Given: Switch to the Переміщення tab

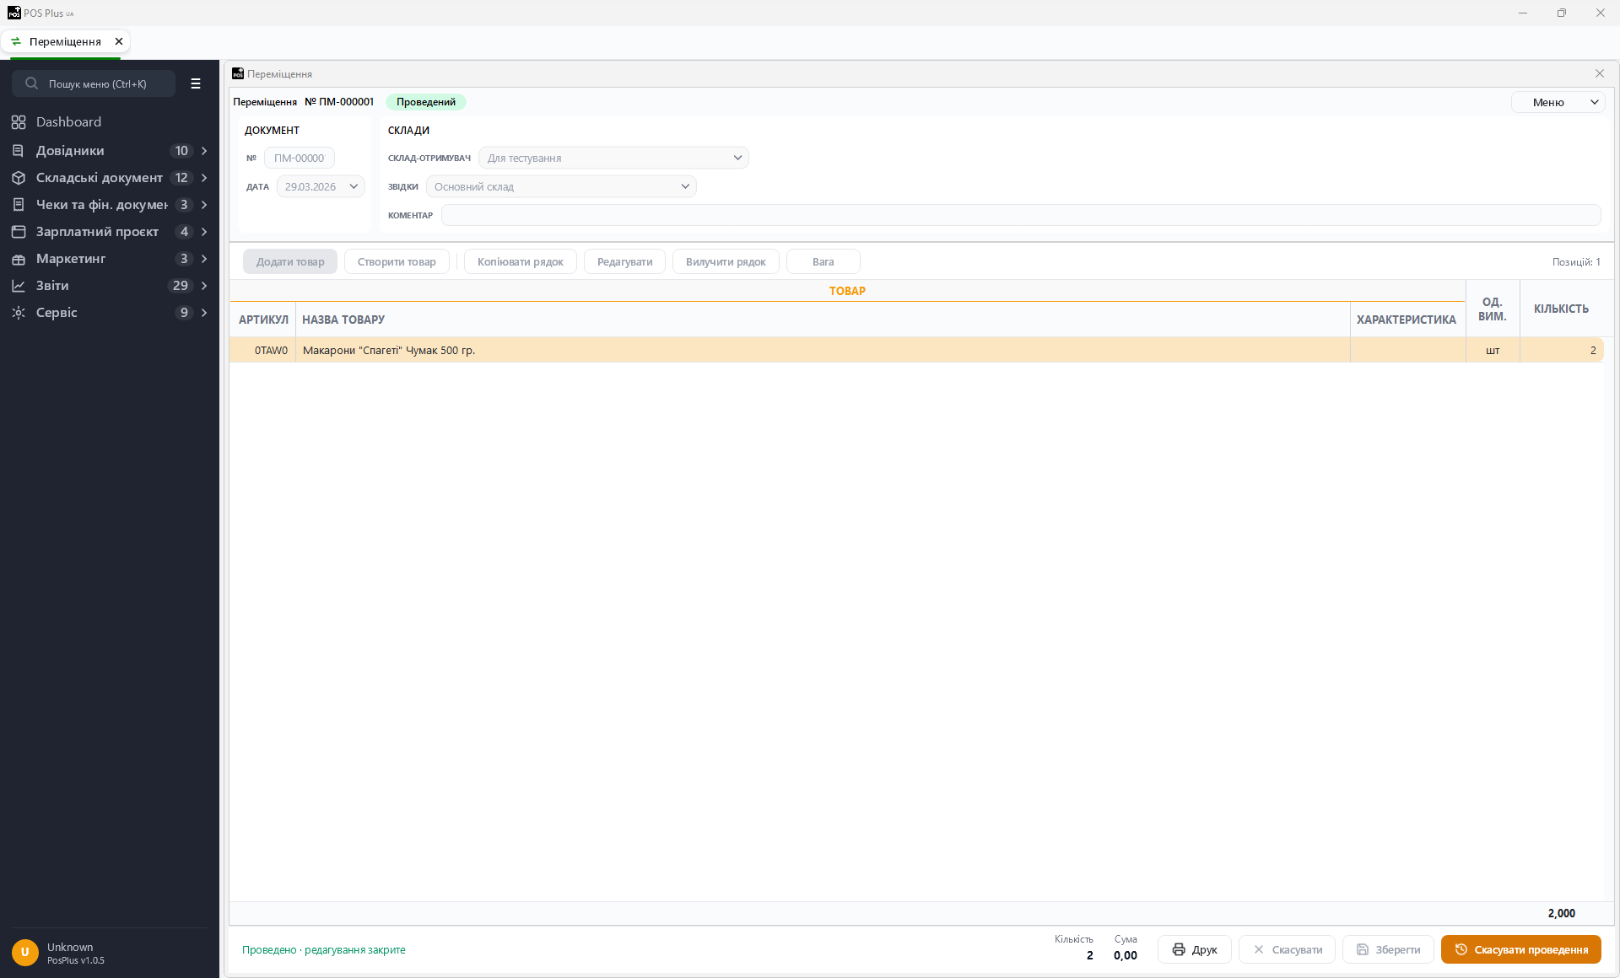Looking at the screenshot, I should (x=65, y=41).
